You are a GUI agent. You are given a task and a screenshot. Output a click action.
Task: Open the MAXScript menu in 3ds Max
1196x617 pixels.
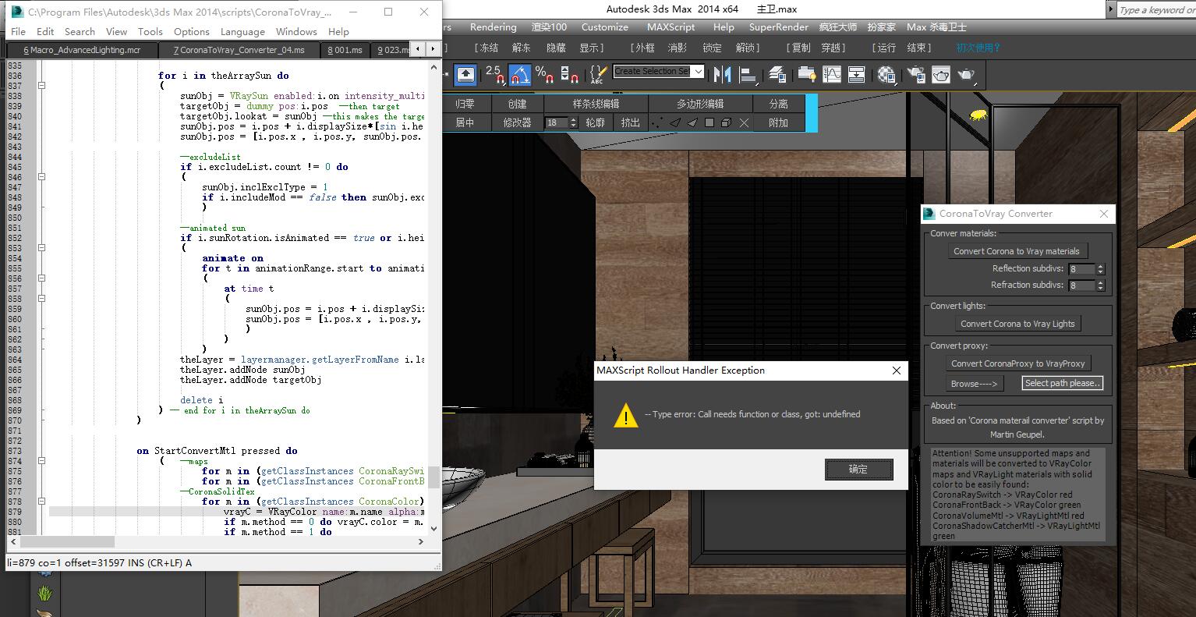pyautogui.click(x=671, y=27)
